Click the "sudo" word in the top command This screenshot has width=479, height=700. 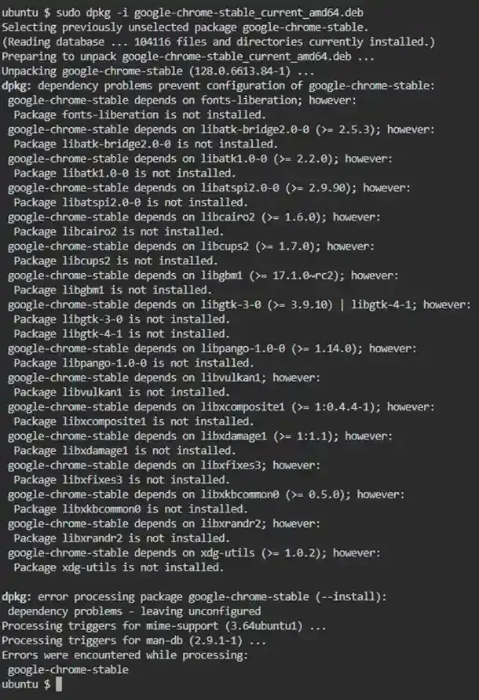(x=70, y=13)
